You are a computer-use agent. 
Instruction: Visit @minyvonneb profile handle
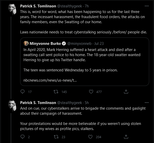coord(79,44)
